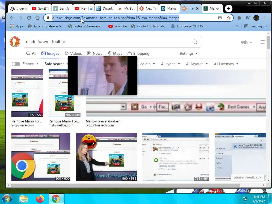Viewport: 272px width, 204px height.
Task: Reload the DuckDuckGo page
Action: [29, 18]
